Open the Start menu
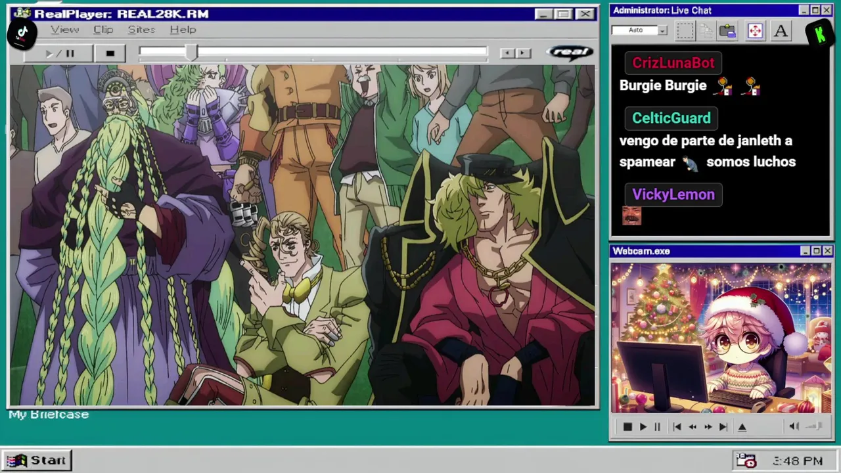The height and width of the screenshot is (473, 841). coord(37,461)
